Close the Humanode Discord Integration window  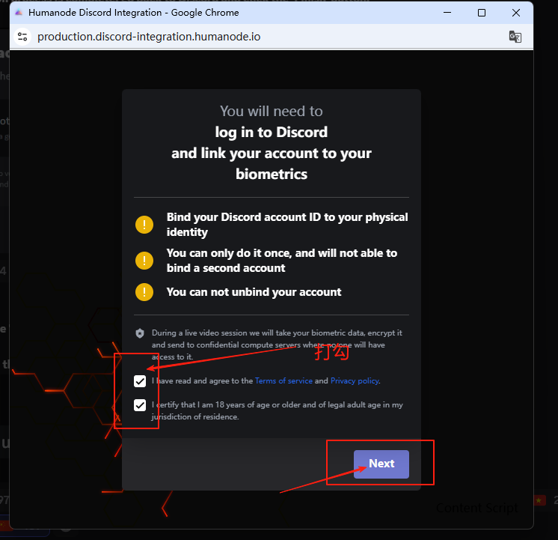coord(516,13)
